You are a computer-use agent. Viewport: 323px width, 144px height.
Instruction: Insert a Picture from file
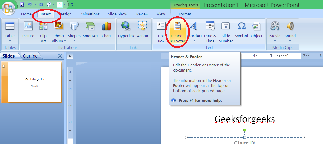tap(28, 30)
